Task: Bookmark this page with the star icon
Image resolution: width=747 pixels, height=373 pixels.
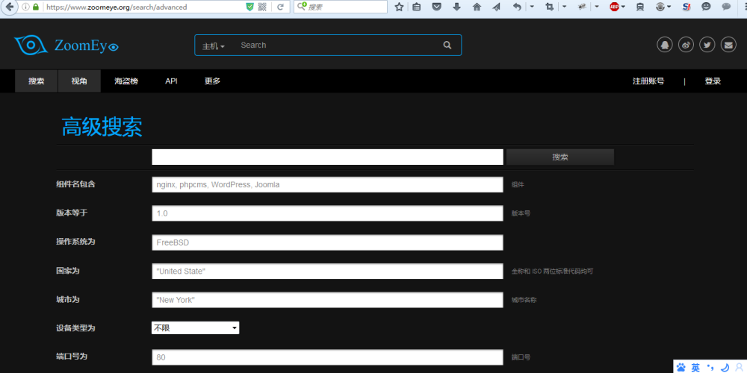Action: [x=399, y=7]
